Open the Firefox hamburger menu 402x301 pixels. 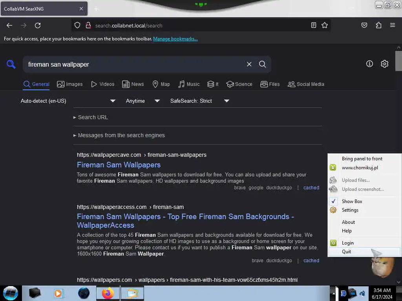[x=393, y=25]
